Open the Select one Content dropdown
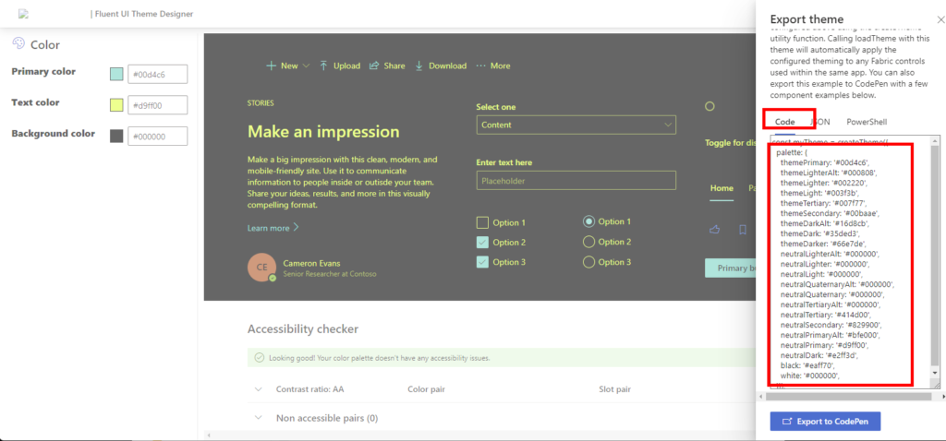The width and height of the screenshot is (946, 441). click(x=576, y=125)
